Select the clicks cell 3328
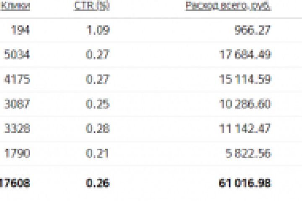The height and width of the screenshot is (201, 302). [x=17, y=128]
